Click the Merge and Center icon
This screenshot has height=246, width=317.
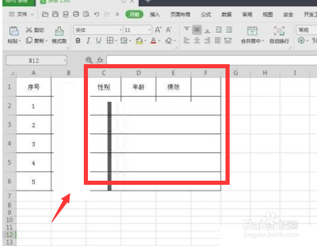(252, 31)
